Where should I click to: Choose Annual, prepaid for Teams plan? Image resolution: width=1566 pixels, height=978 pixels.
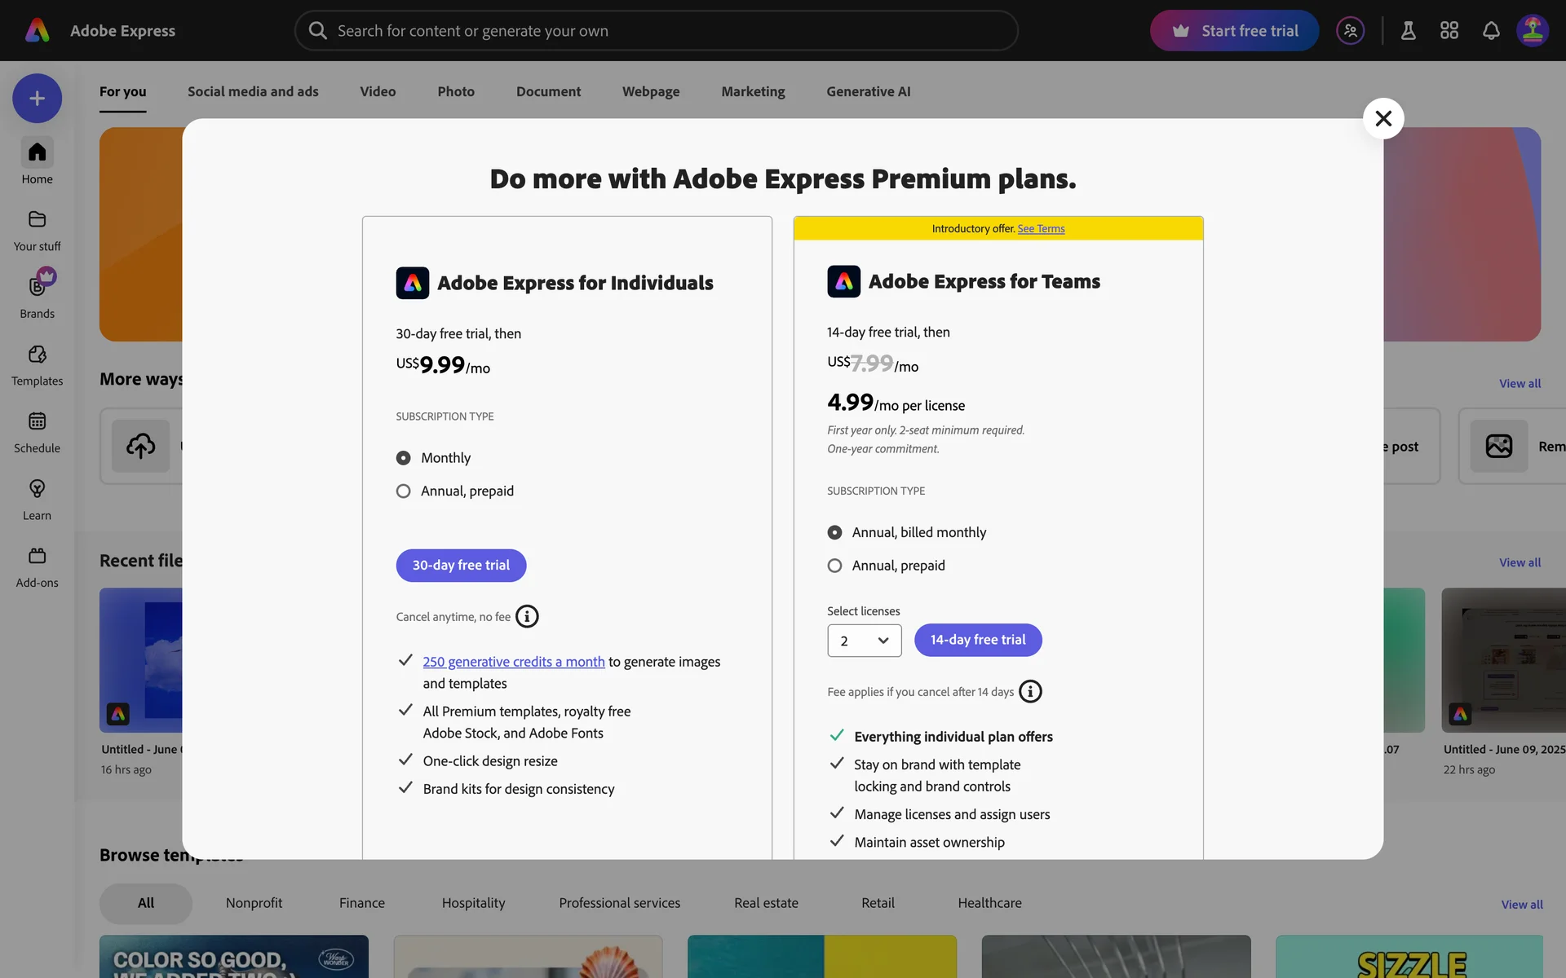point(834,566)
